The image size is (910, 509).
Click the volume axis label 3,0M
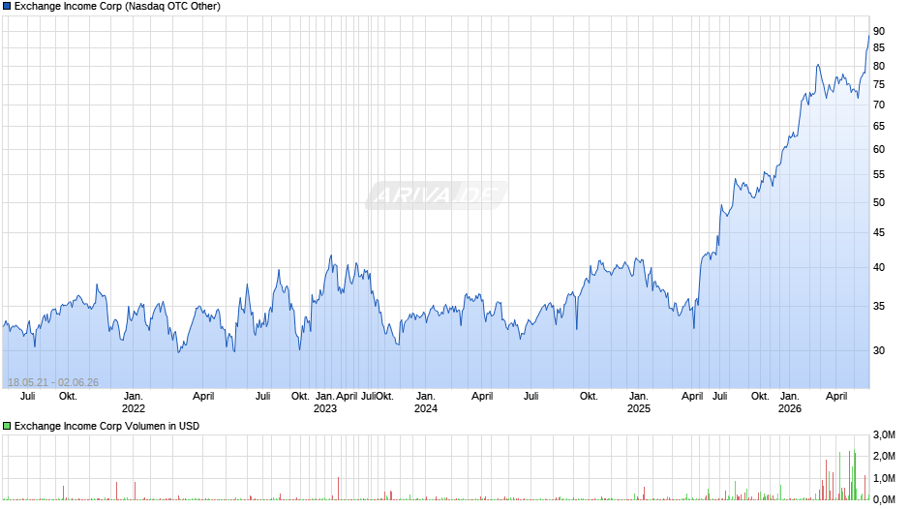(884, 434)
